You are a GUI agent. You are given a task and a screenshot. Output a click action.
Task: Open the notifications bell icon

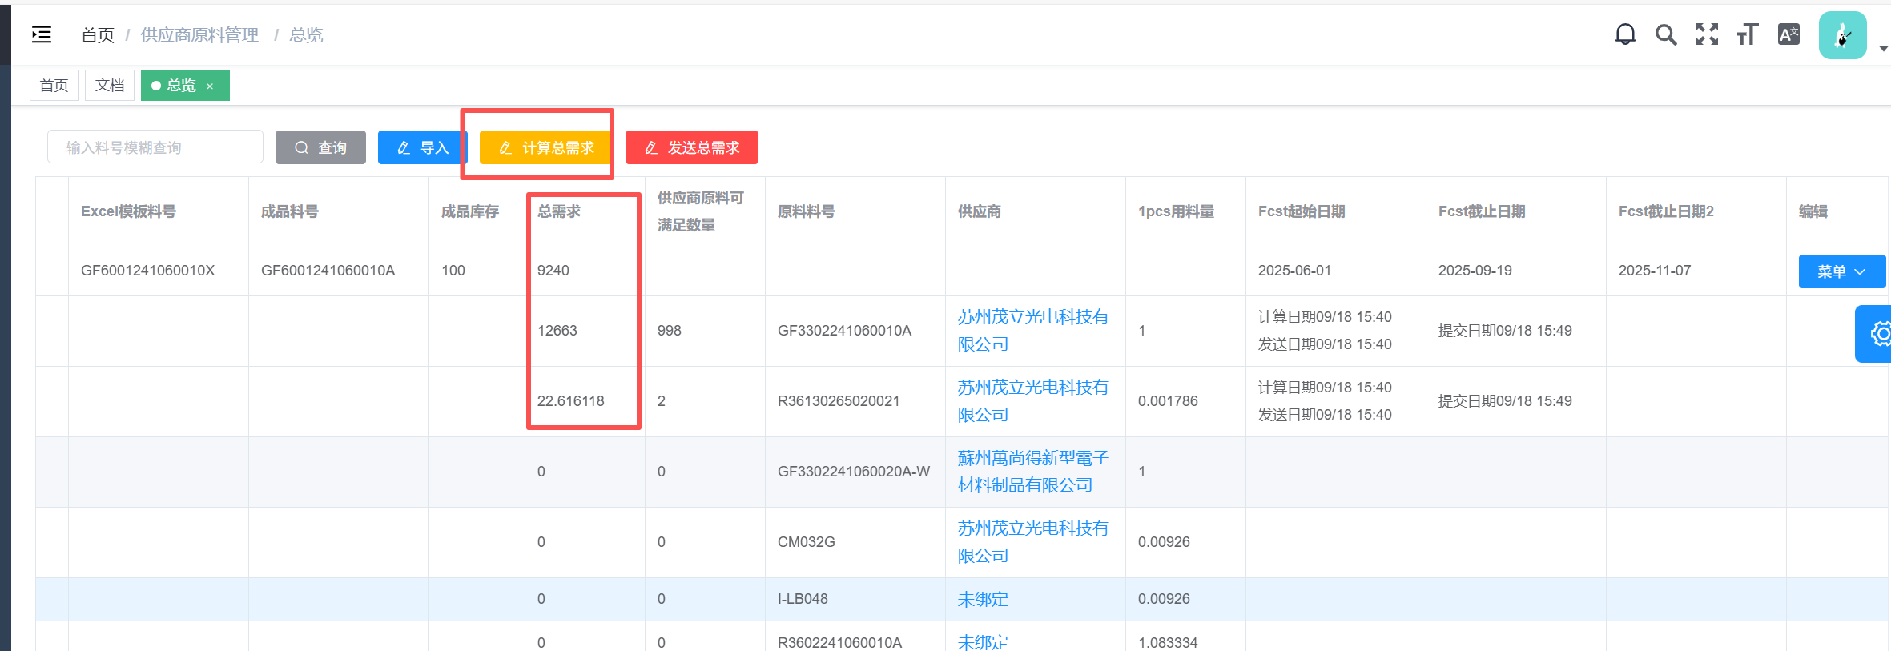pyautogui.click(x=1625, y=34)
